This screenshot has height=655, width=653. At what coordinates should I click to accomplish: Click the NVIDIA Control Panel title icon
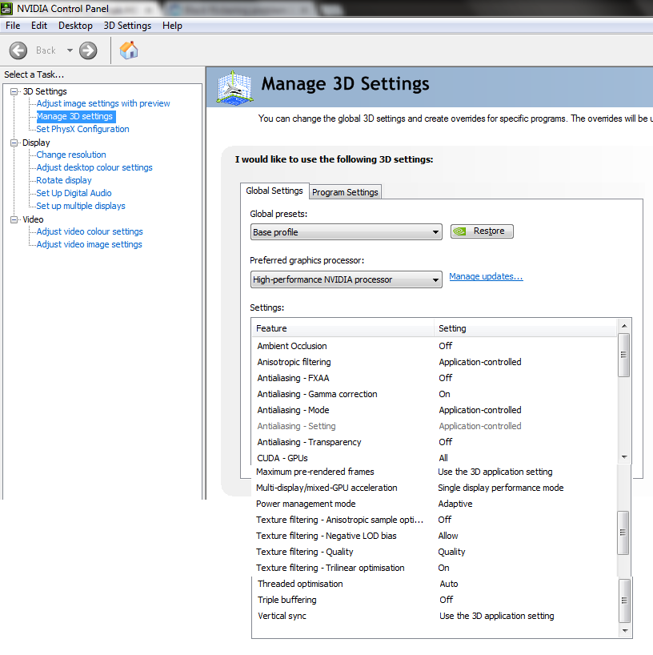click(8, 8)
